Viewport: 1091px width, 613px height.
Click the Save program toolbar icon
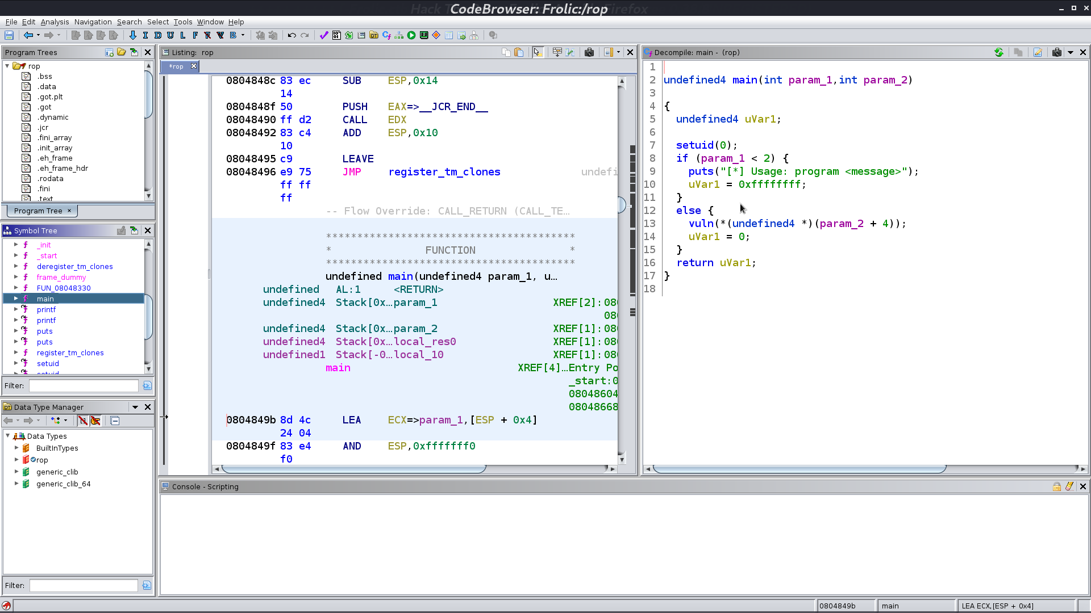(9, 35)
